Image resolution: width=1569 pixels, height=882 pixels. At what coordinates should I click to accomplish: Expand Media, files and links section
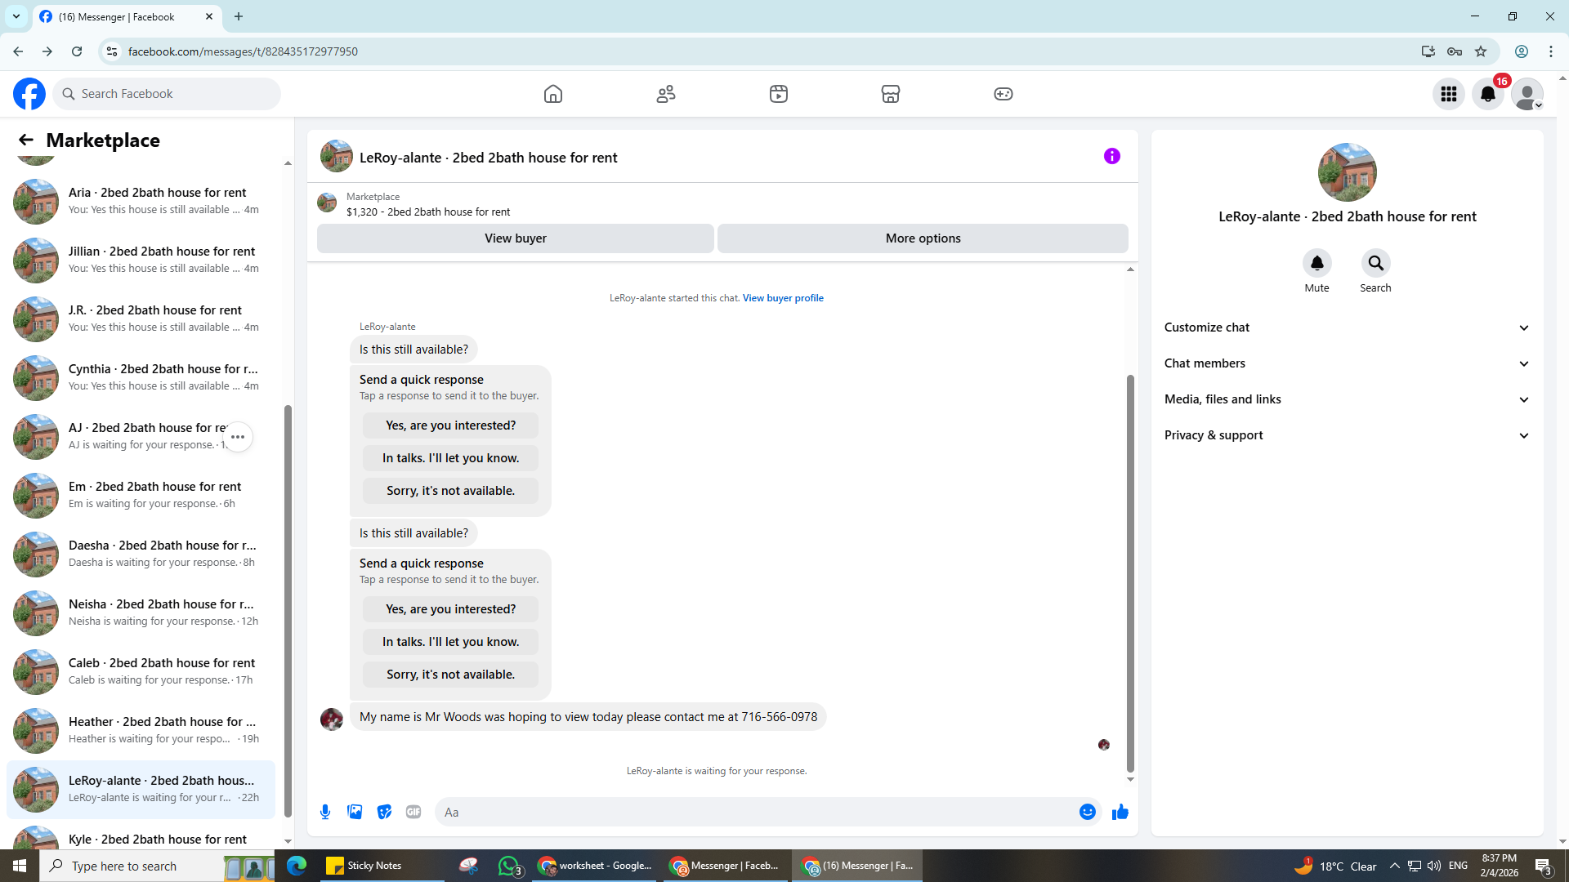tap(1347, 399)
